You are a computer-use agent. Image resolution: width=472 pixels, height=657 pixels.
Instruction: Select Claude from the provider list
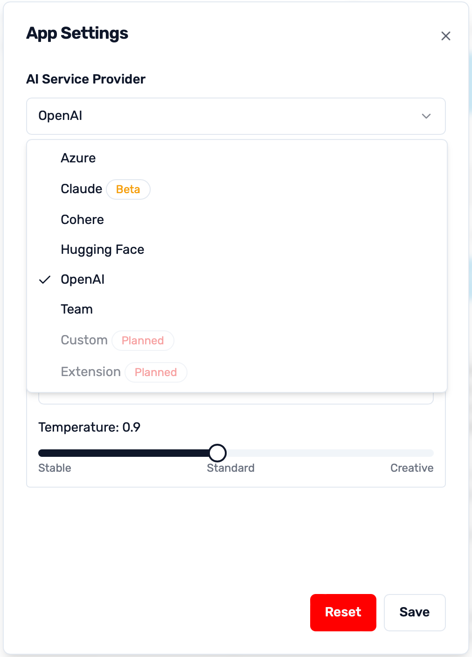click(81, 189)
